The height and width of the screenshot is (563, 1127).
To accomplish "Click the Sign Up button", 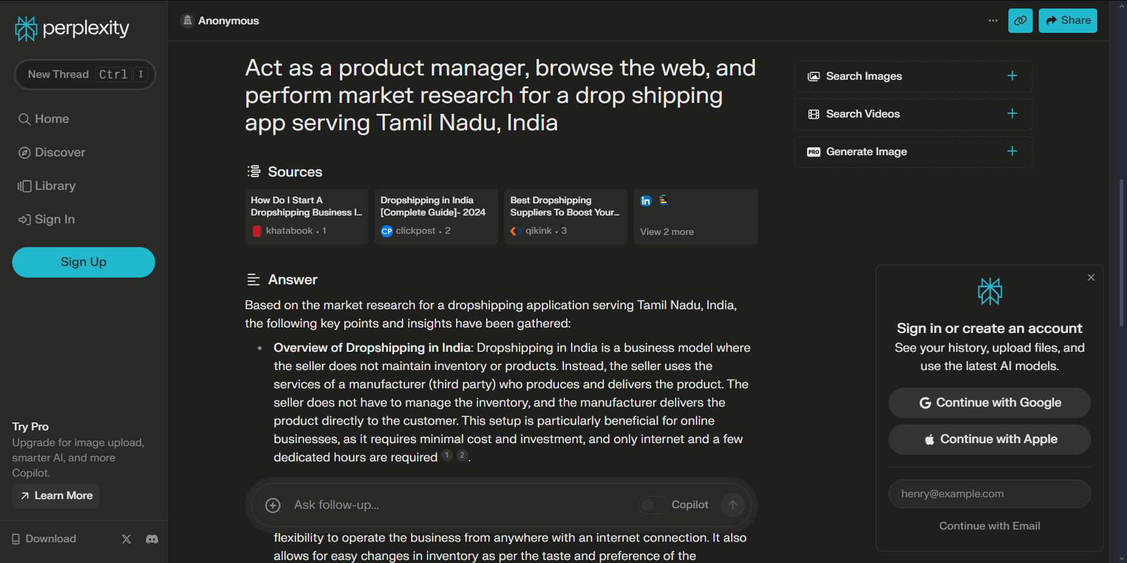I will [83, 262].
